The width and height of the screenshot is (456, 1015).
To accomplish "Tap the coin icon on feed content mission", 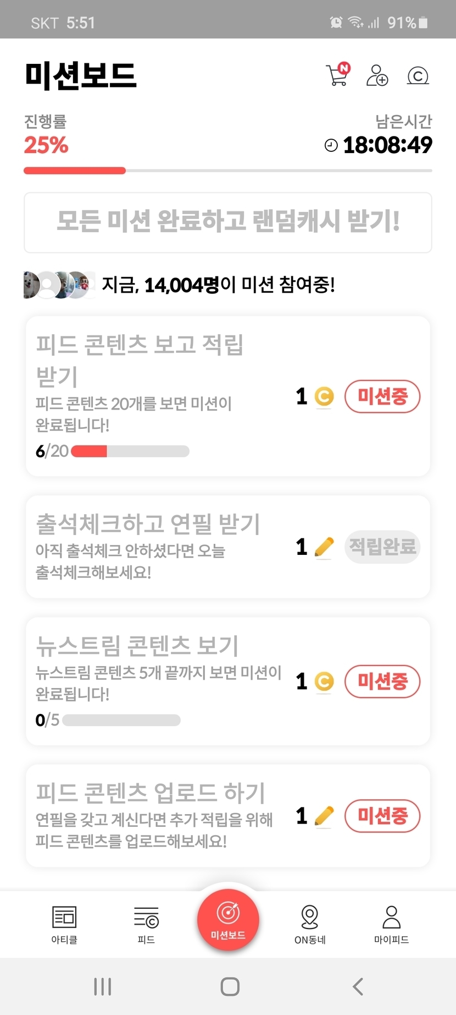I will coord(324,396).
